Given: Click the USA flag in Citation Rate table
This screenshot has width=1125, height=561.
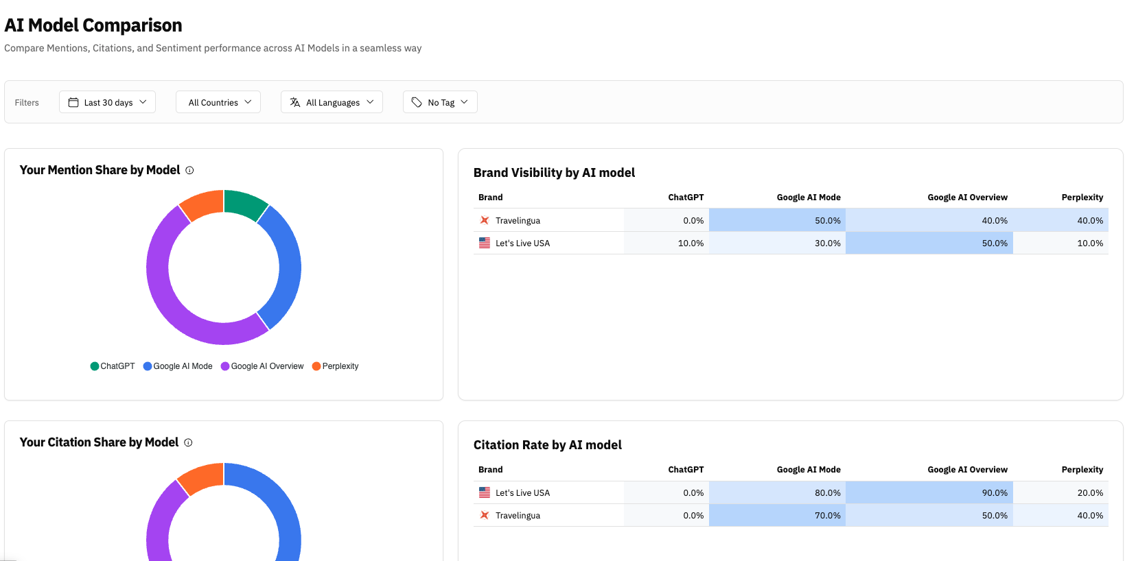Looking at the screenshot, I should coord(485,492).
